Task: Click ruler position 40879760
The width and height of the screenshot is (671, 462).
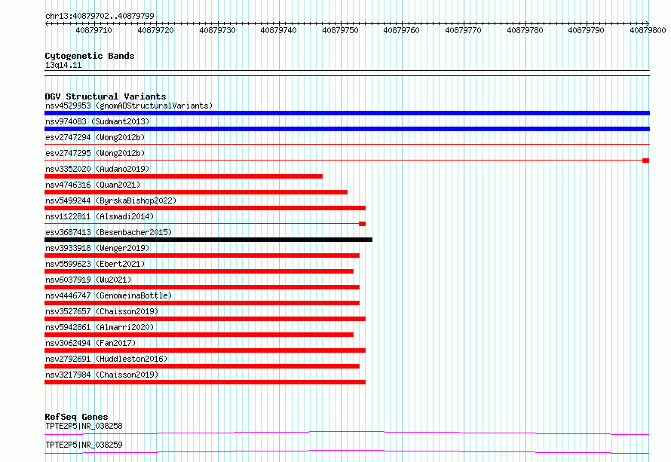Action: [x=401, y=30]
